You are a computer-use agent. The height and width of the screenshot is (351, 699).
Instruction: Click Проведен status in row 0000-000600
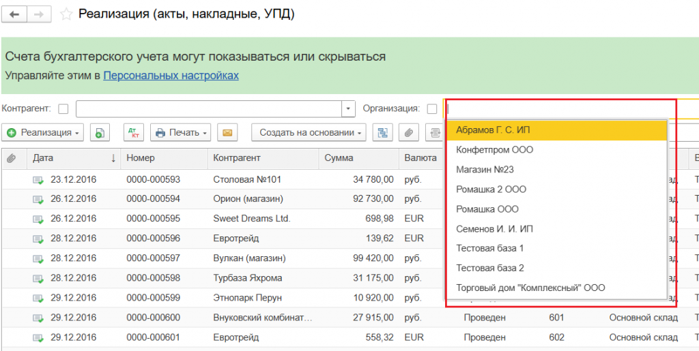(x=485, y=318)
